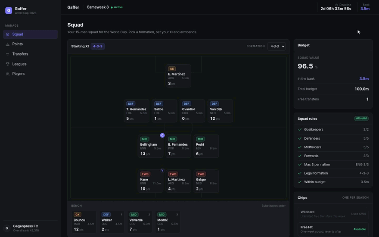Click the ONE PER SEASON chips label
The height and width of the screenshot is (237, 379).
(355, 198)
